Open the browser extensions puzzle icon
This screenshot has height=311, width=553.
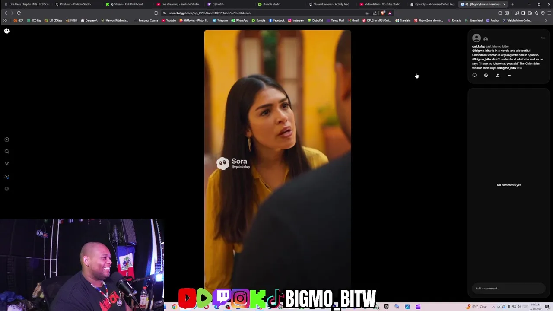(500, 13)
